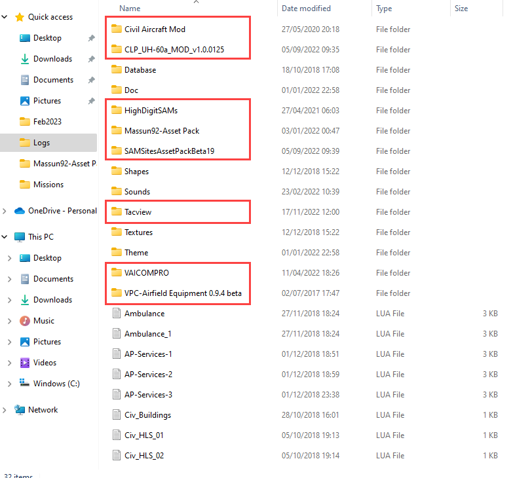Expand Desktop under This PC
Screen dimensions: 532x478
point(9,258)
